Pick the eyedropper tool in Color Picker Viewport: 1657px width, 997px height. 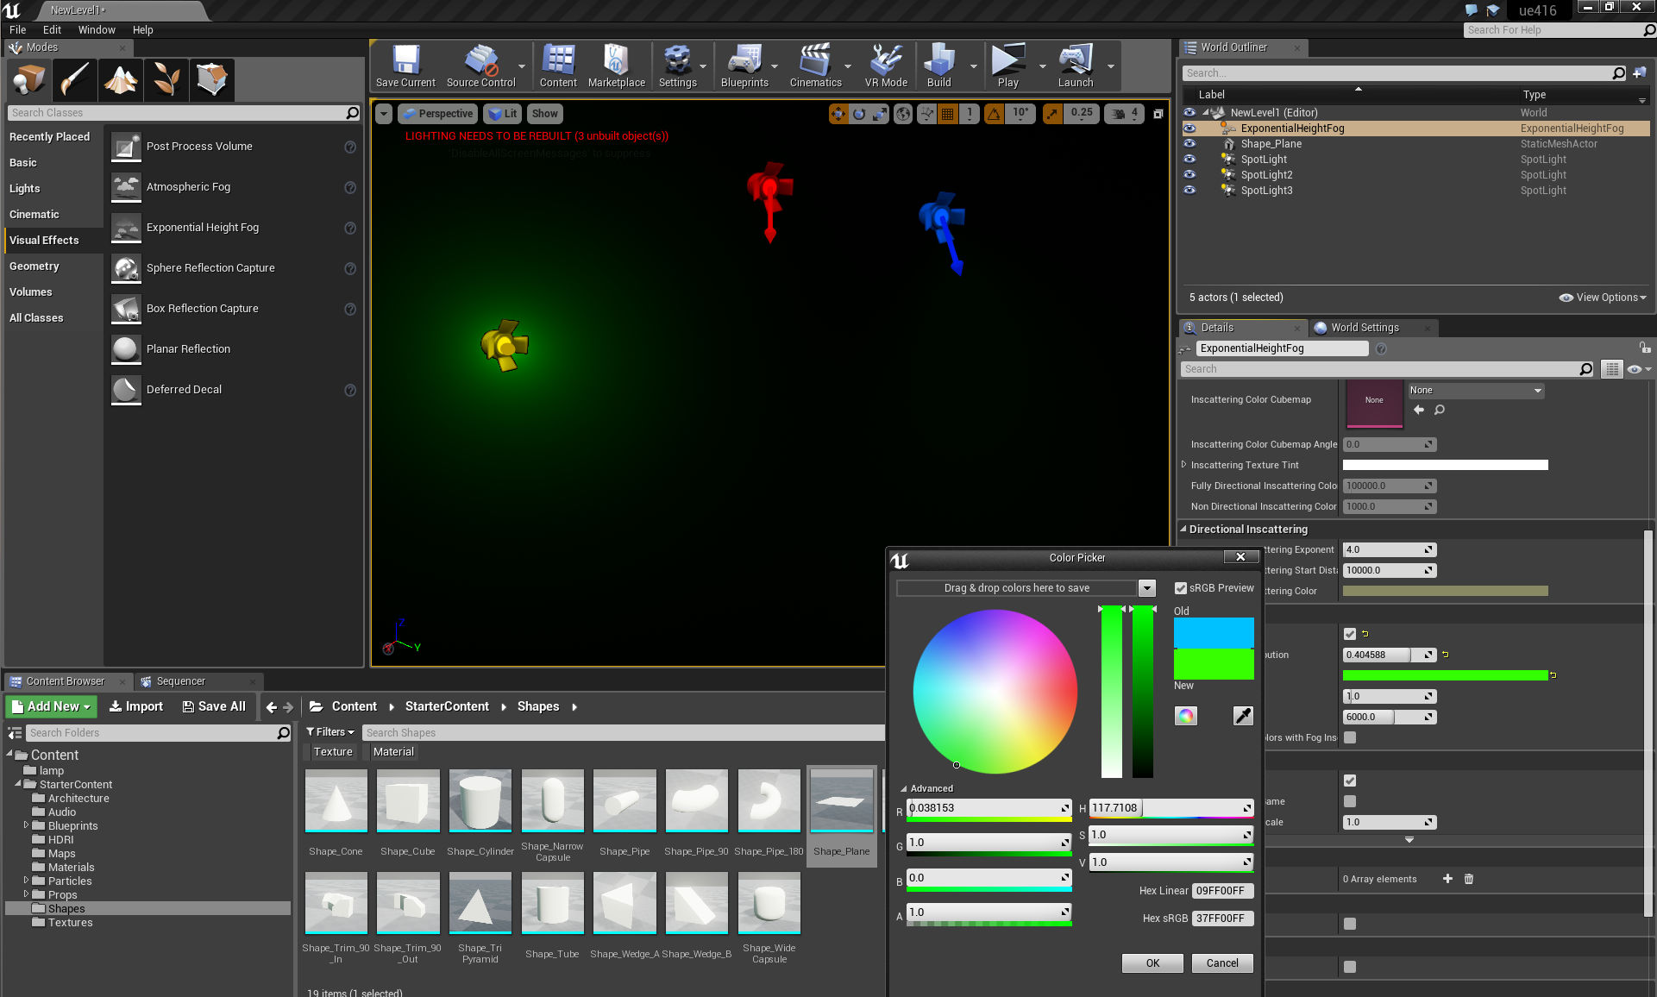click(1242, 716)
